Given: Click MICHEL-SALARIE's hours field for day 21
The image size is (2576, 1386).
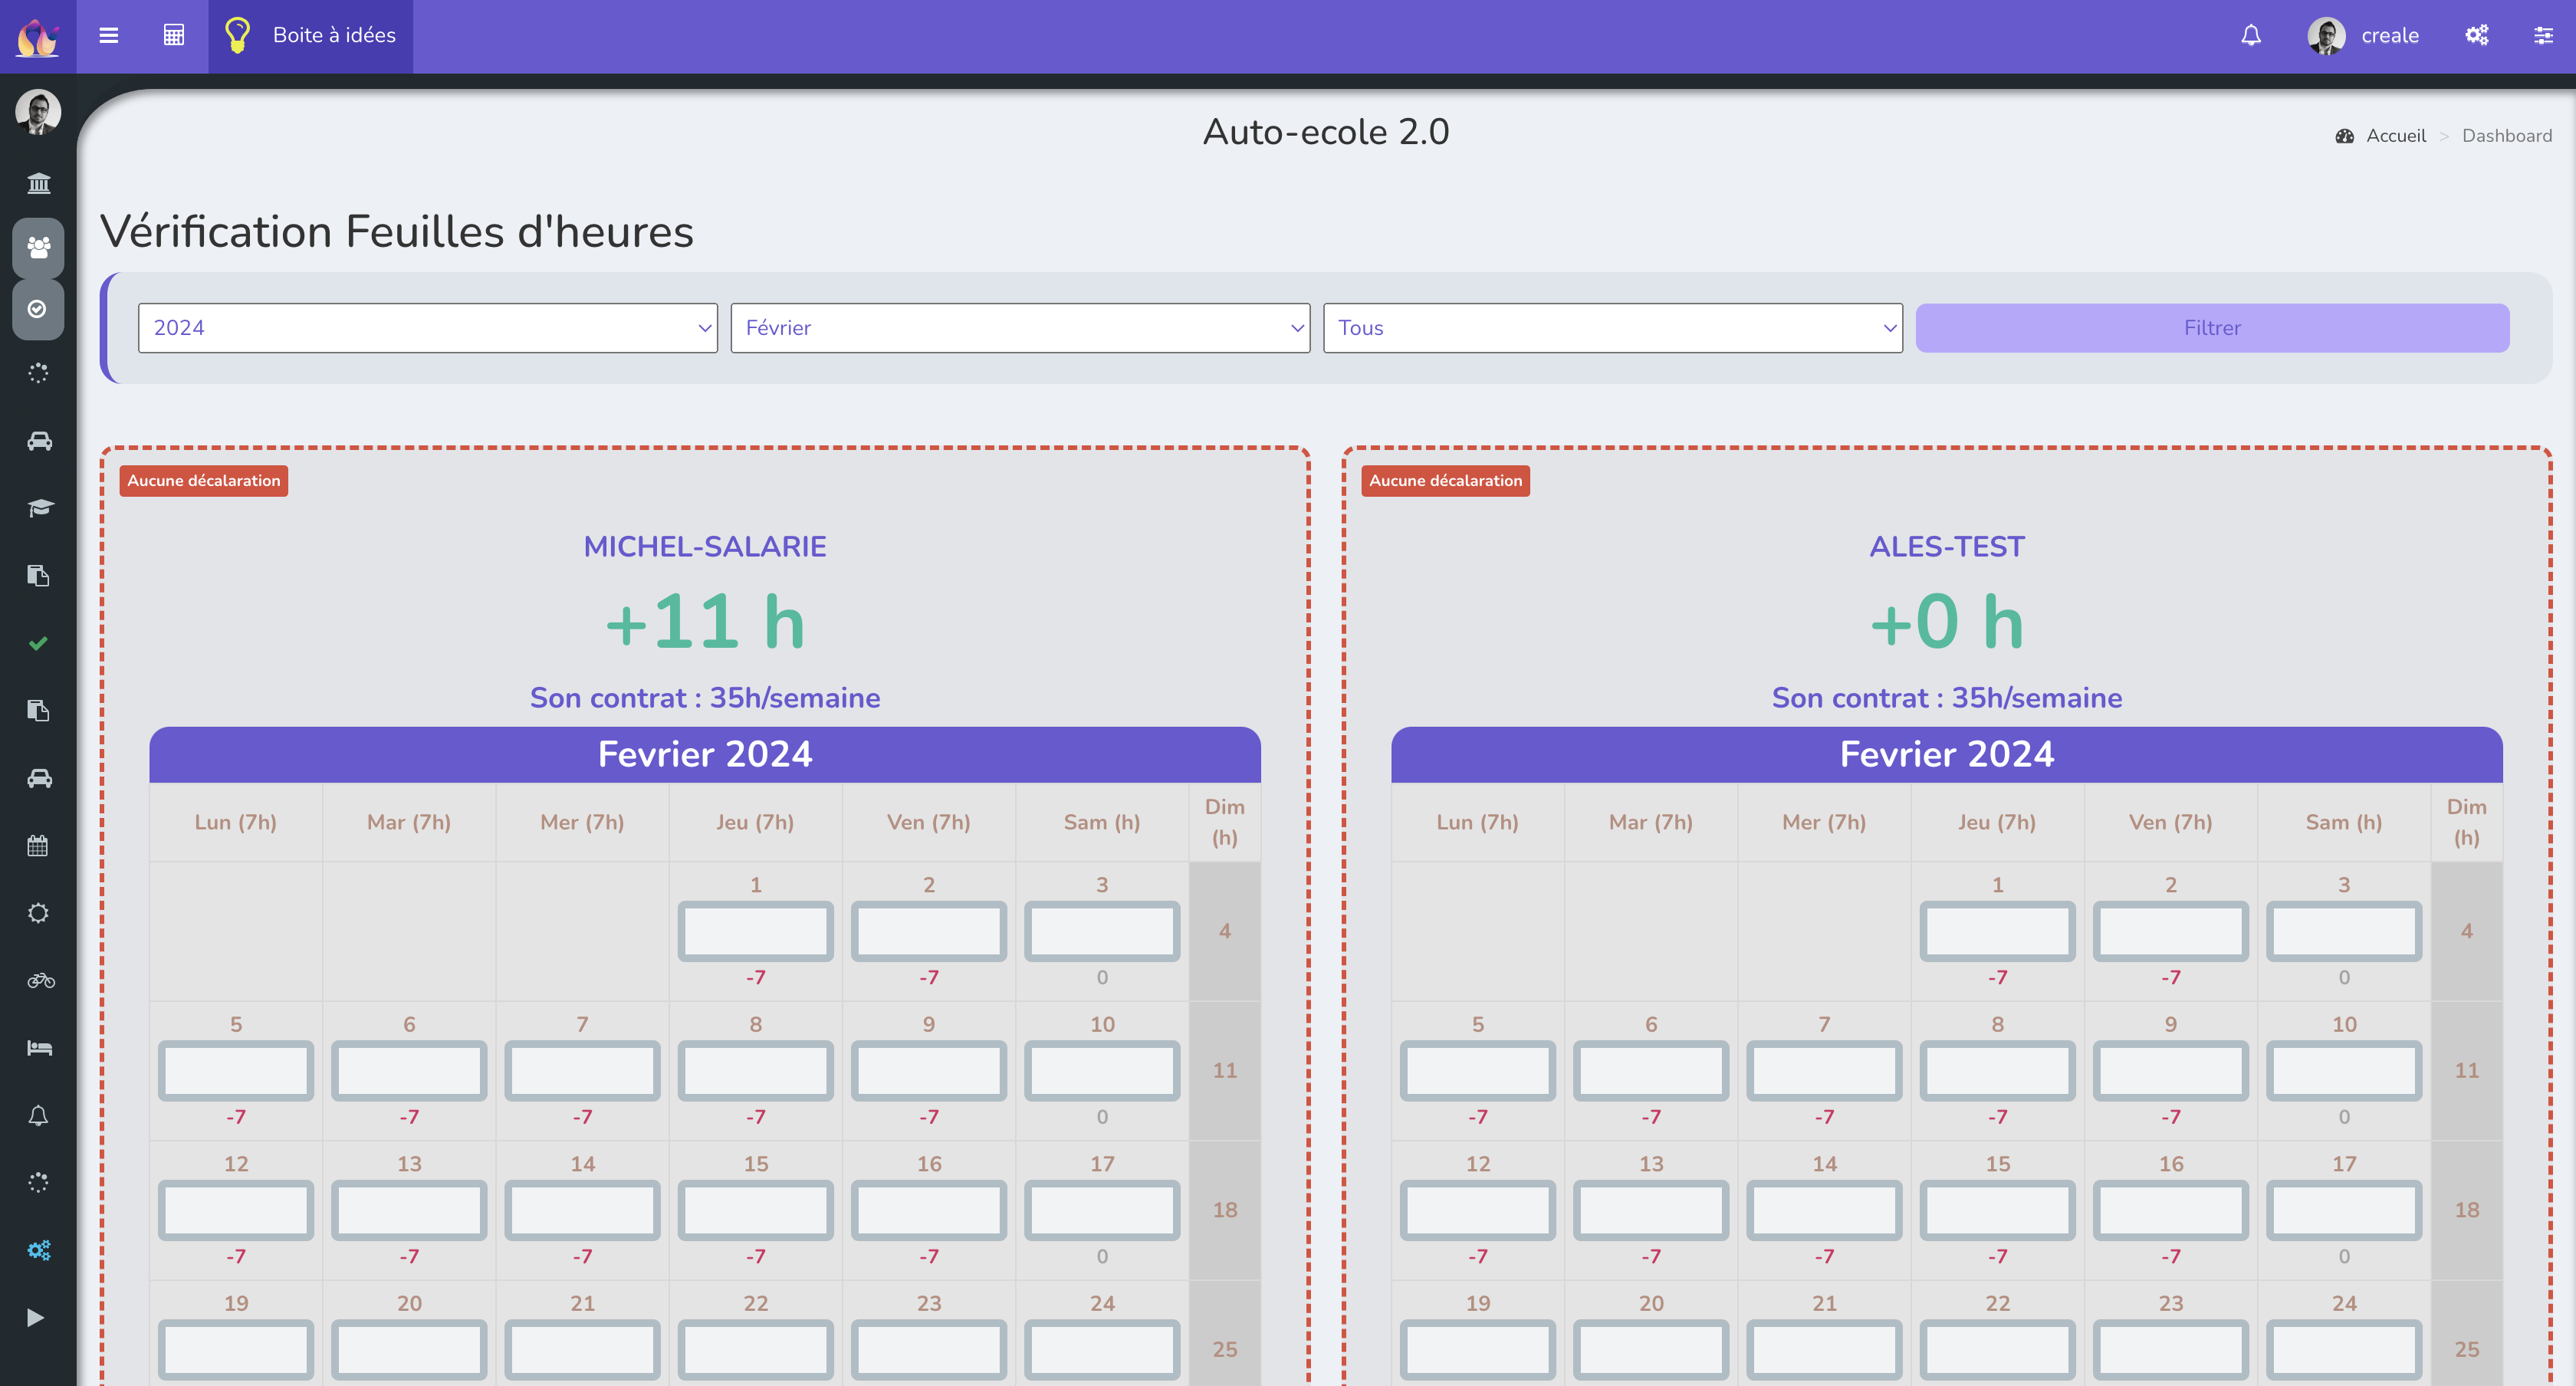Looking at the screenshot, I should coord(582,1350).
